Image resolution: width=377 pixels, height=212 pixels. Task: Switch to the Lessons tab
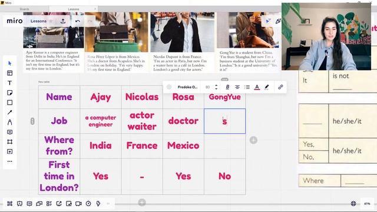(x=73, y=9)
